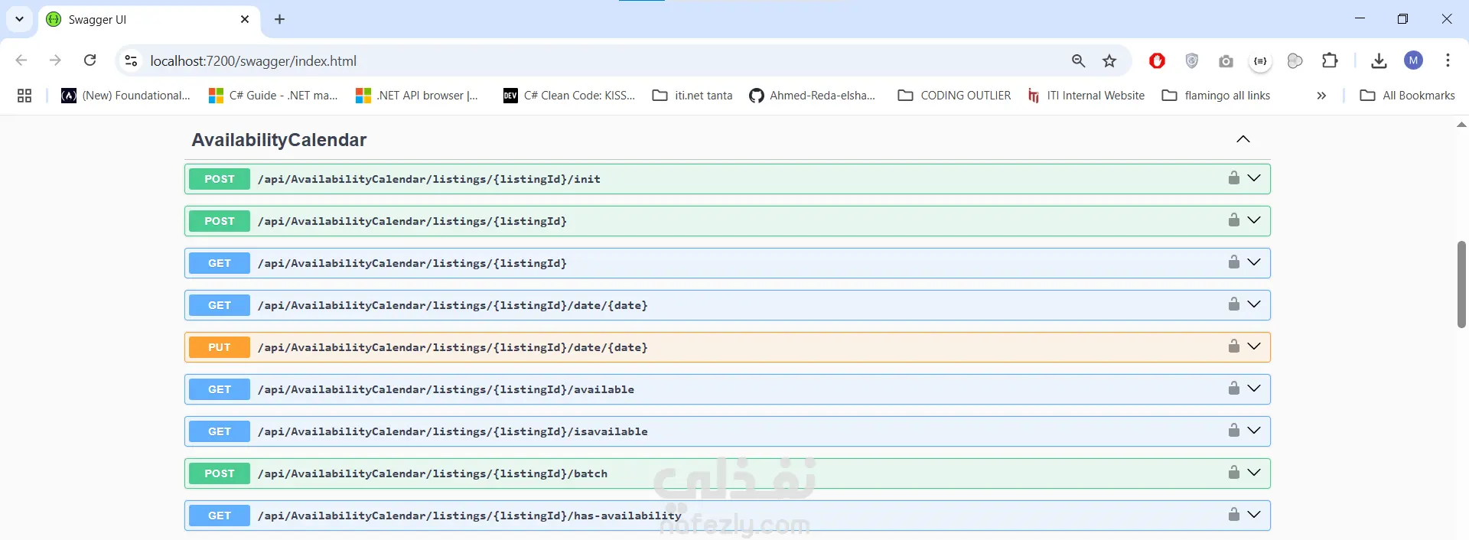This screenshot has height=540, width=1469.
Task: Click lock icon on POST listings/{listingId} row
Action: click(x=1233, y=220)
